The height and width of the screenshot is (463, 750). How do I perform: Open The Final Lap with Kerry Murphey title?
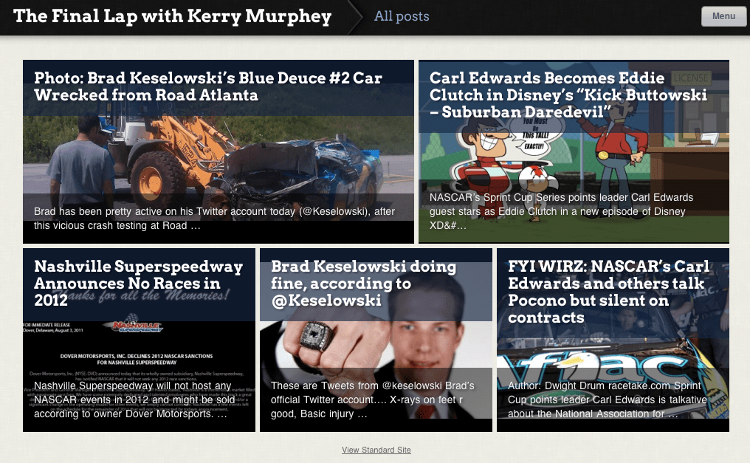[173, 16]
